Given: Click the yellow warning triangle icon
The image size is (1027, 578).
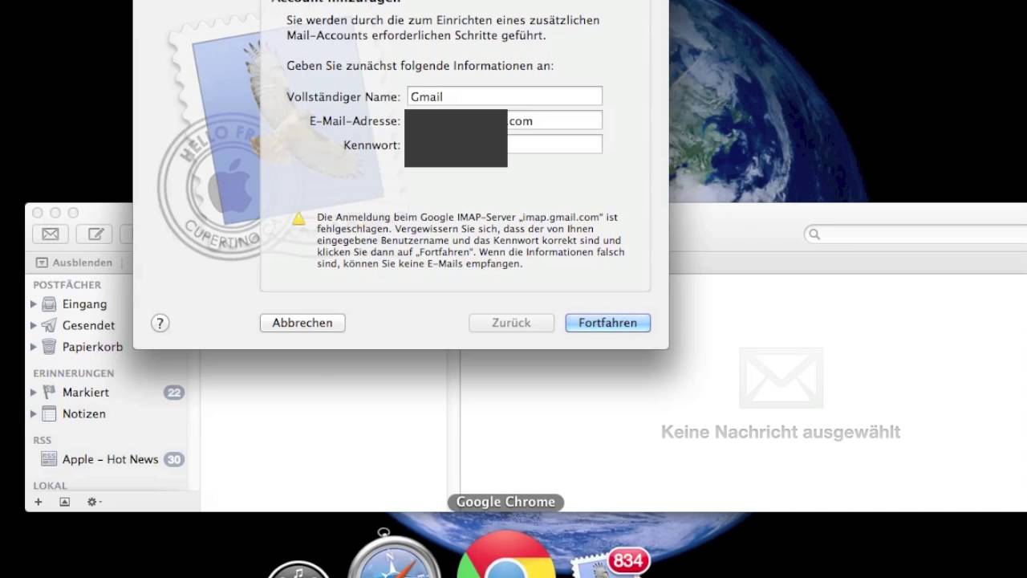Looking at the screenshot, I should 298,218.
